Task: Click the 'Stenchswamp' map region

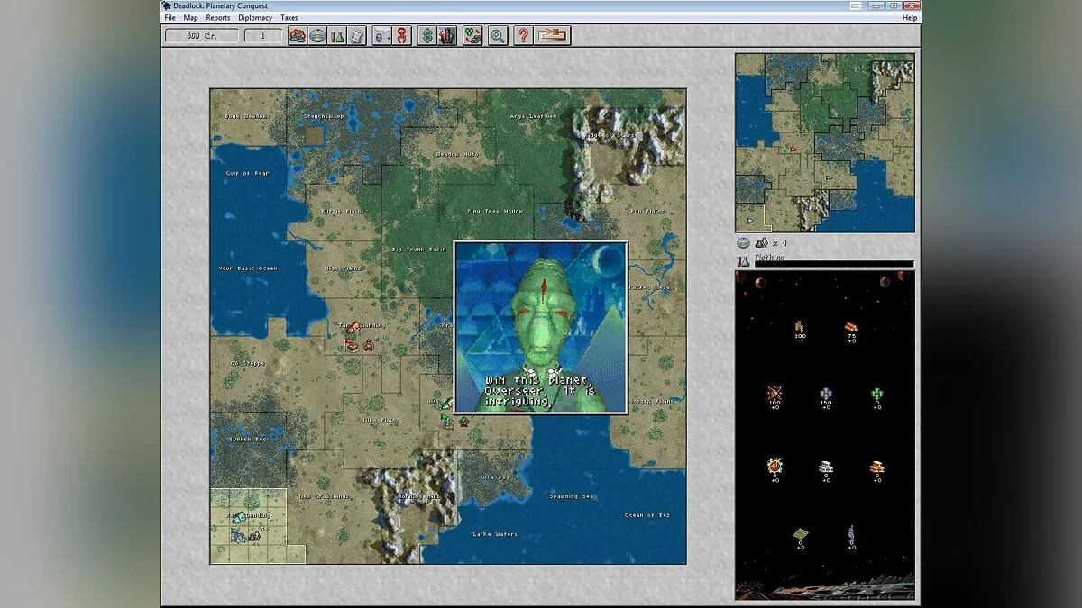Action: [322, 116]
